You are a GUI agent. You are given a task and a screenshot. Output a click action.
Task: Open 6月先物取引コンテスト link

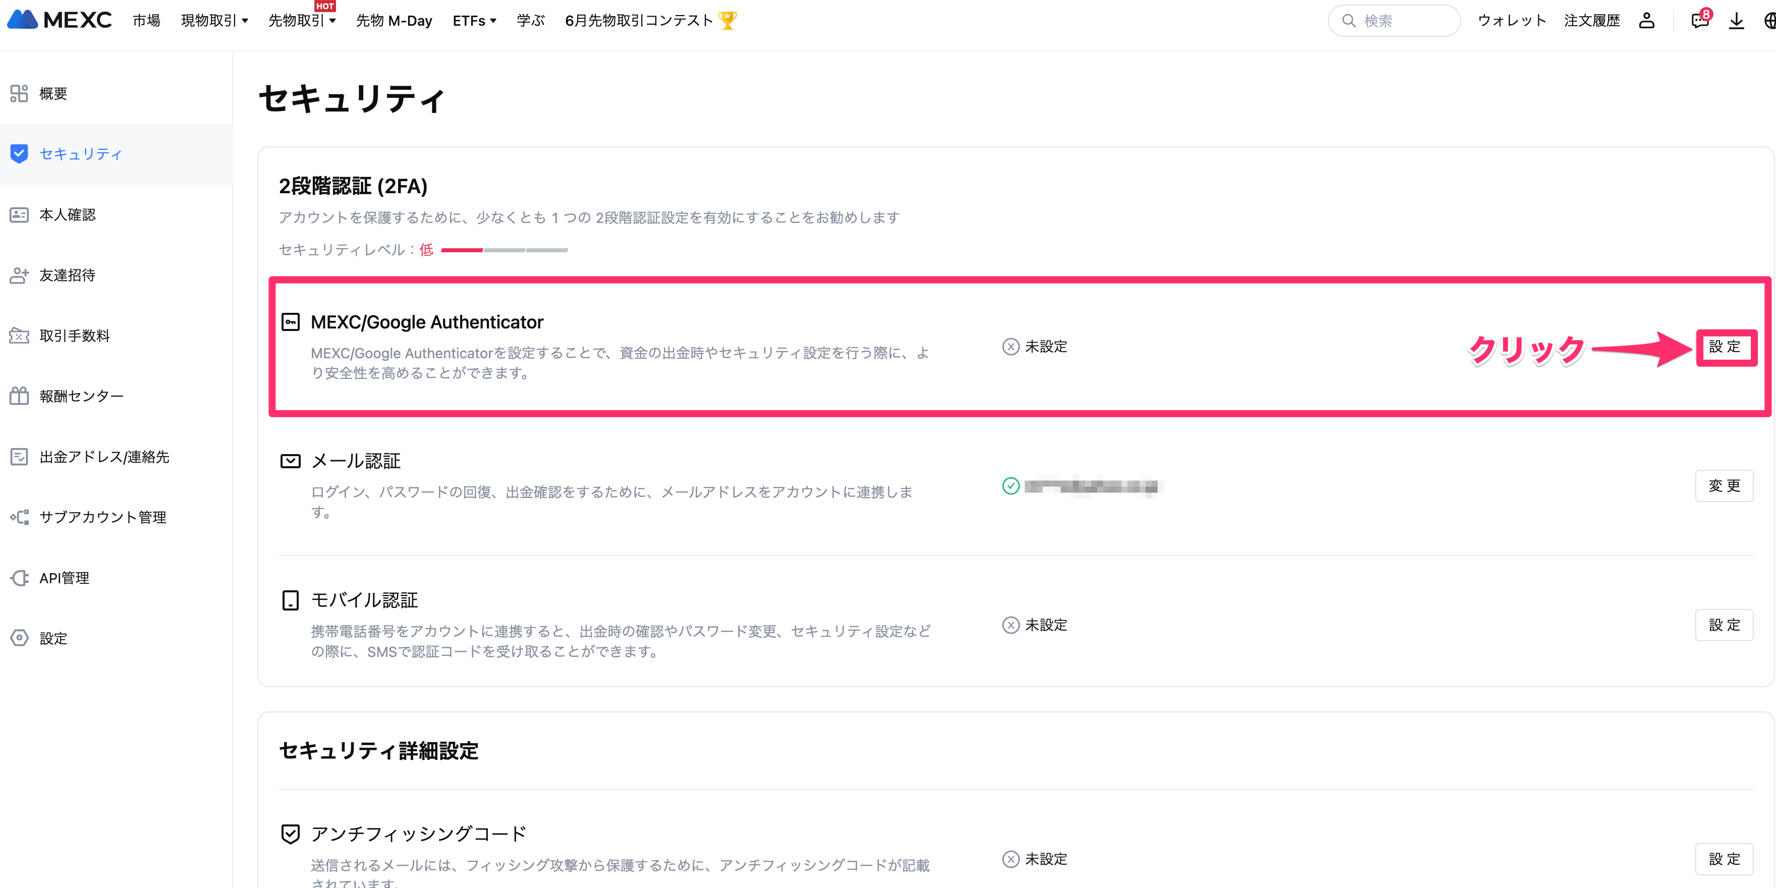point(639,21)
